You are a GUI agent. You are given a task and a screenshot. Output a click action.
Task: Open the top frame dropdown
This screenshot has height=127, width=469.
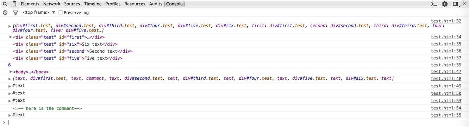(39, 12)
